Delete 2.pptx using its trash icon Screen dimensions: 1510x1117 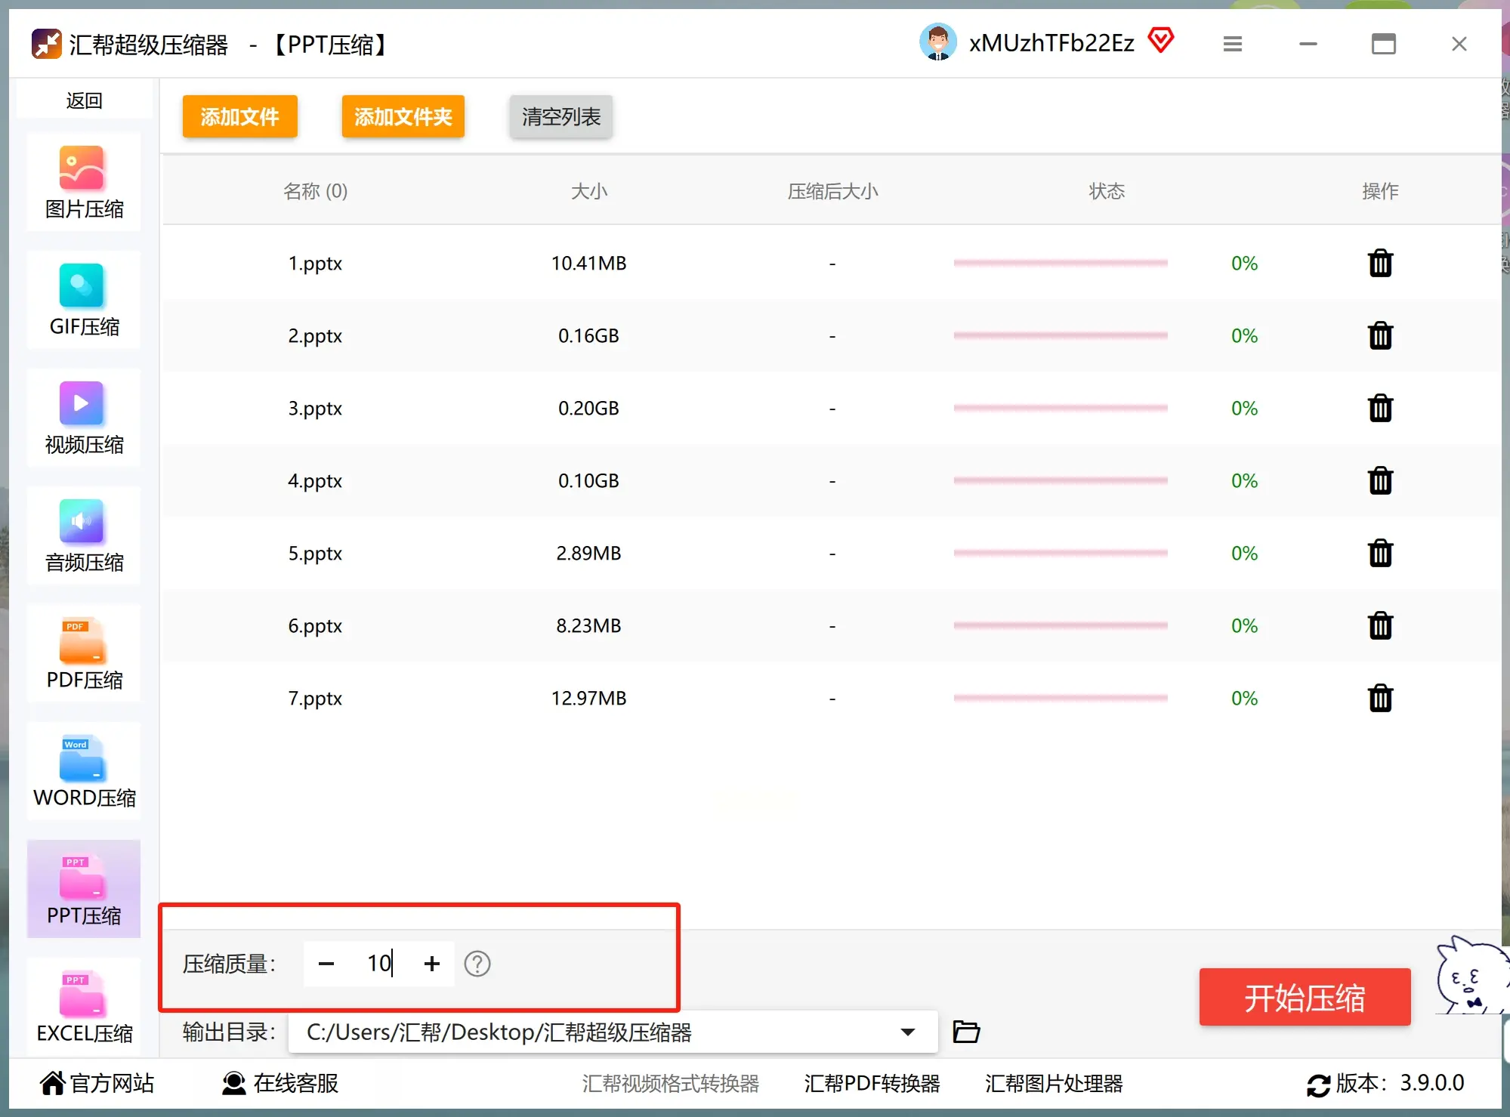pyautogui.click(x=1380, y=335)
